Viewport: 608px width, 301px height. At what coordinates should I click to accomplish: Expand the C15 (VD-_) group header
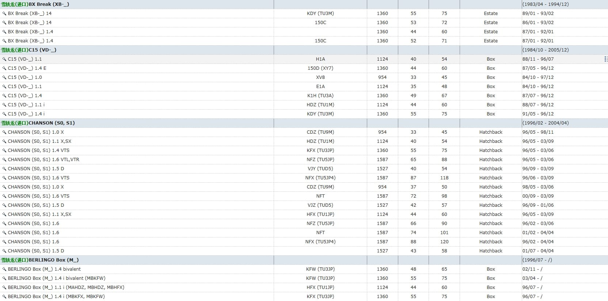pos(29,50)
